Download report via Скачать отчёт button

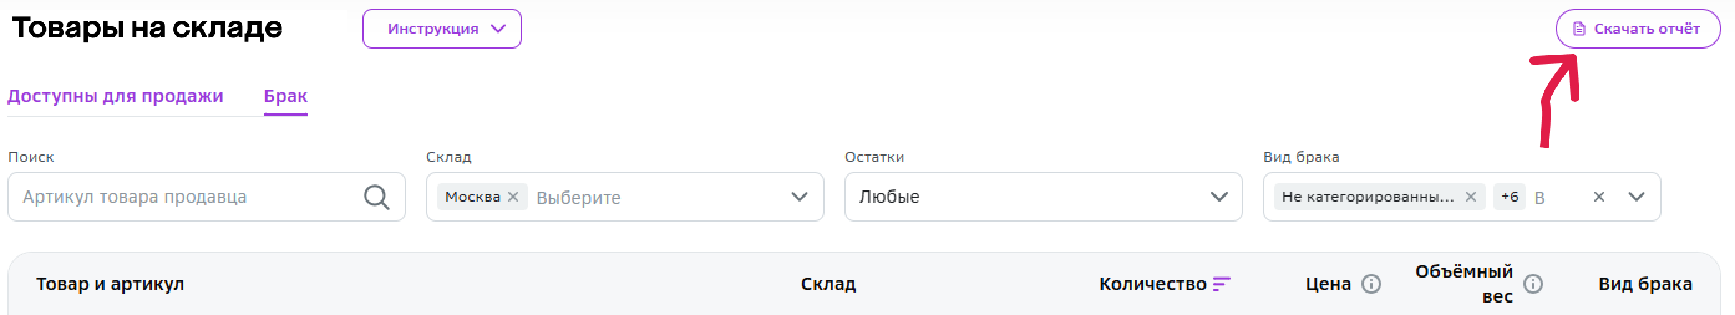coord(1638,29)
